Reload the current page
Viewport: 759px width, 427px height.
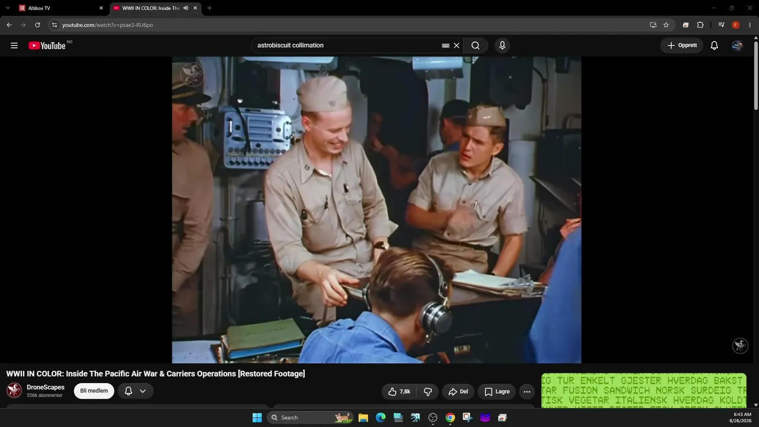[37, 25]
